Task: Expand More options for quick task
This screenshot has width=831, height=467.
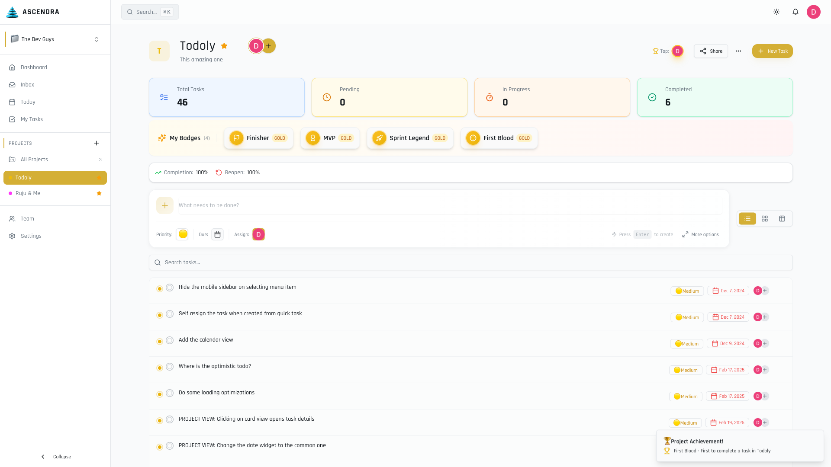Action: point(700,234)
